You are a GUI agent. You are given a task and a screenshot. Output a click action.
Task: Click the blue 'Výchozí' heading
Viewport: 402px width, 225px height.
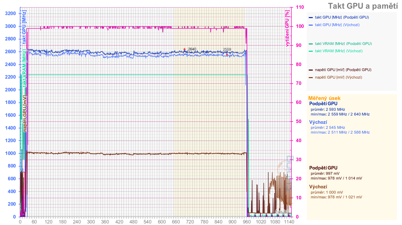318,122
